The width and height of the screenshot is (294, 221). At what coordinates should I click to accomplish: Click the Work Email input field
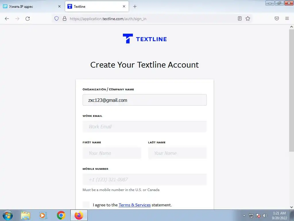coord(145,127)
